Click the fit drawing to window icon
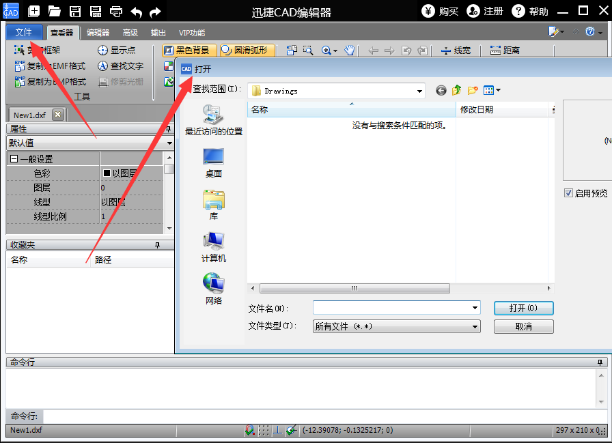 click(292, 51)
